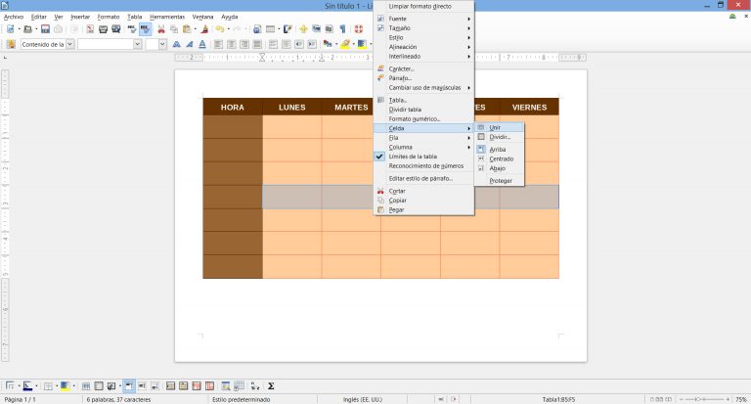Screen dimensions: 751x404
Task: Click the Open folder icon
Action: [x=27, y=29]
